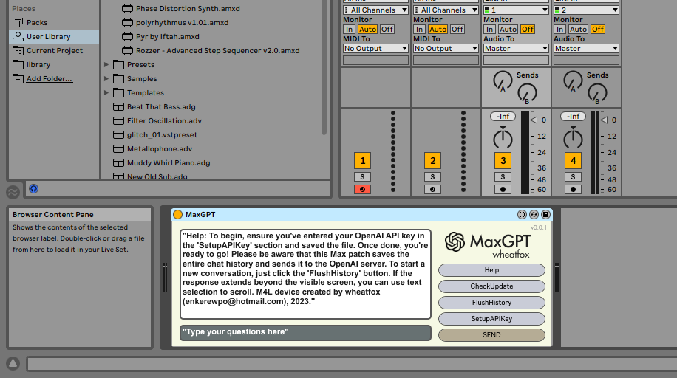Click the info view triangle toggle icon
This screenshot has height=378, width=677.
(13, 363)
